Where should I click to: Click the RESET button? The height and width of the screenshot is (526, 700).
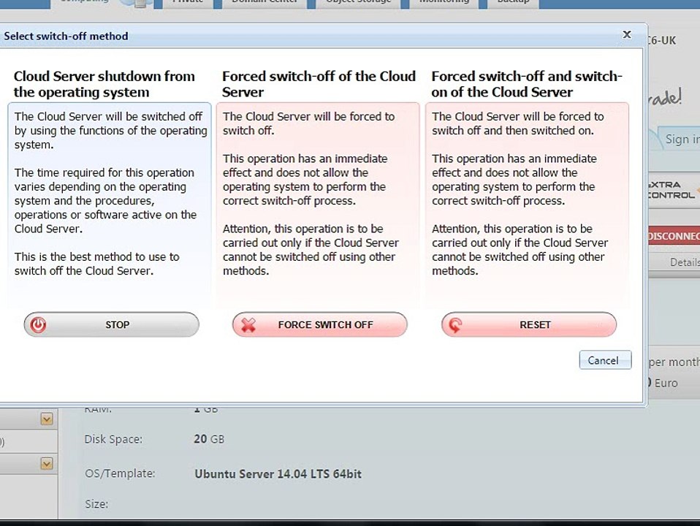(x=529, y=324)
